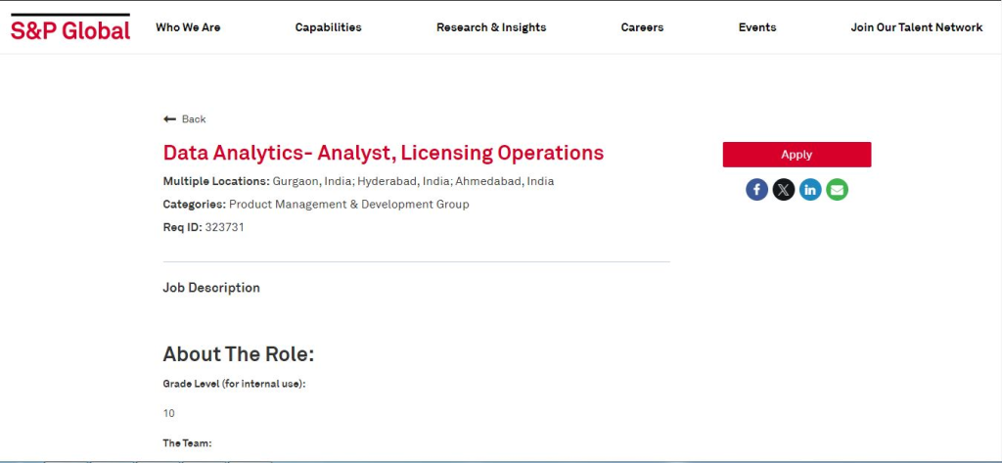Open the Careers menu
This screenshot has height=463, width=1002.
coord(642,27)
